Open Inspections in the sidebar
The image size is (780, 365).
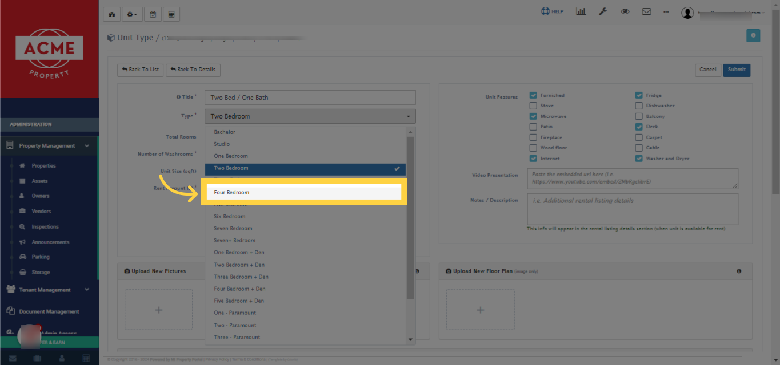pyautogui.click(x=45, y=227)
